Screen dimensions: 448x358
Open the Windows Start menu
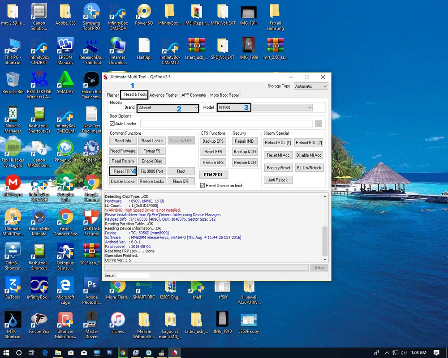(x=6, y=353)
